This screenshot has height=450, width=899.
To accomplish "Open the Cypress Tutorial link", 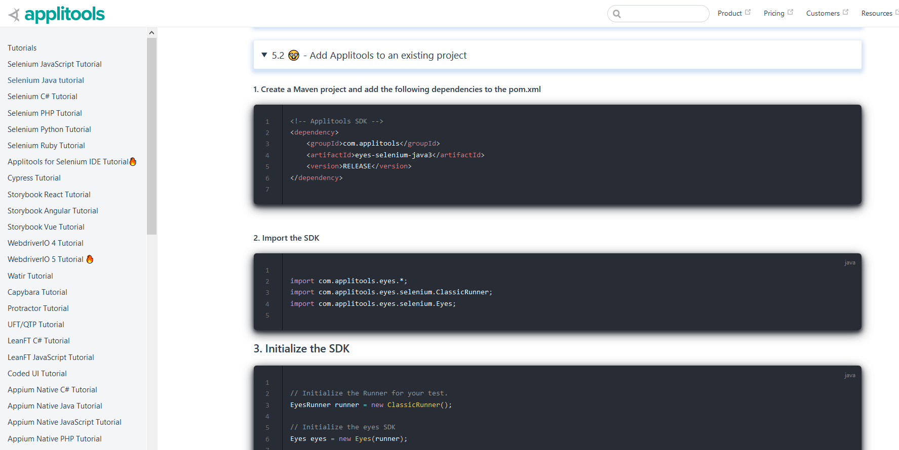I will pos(34,178).
